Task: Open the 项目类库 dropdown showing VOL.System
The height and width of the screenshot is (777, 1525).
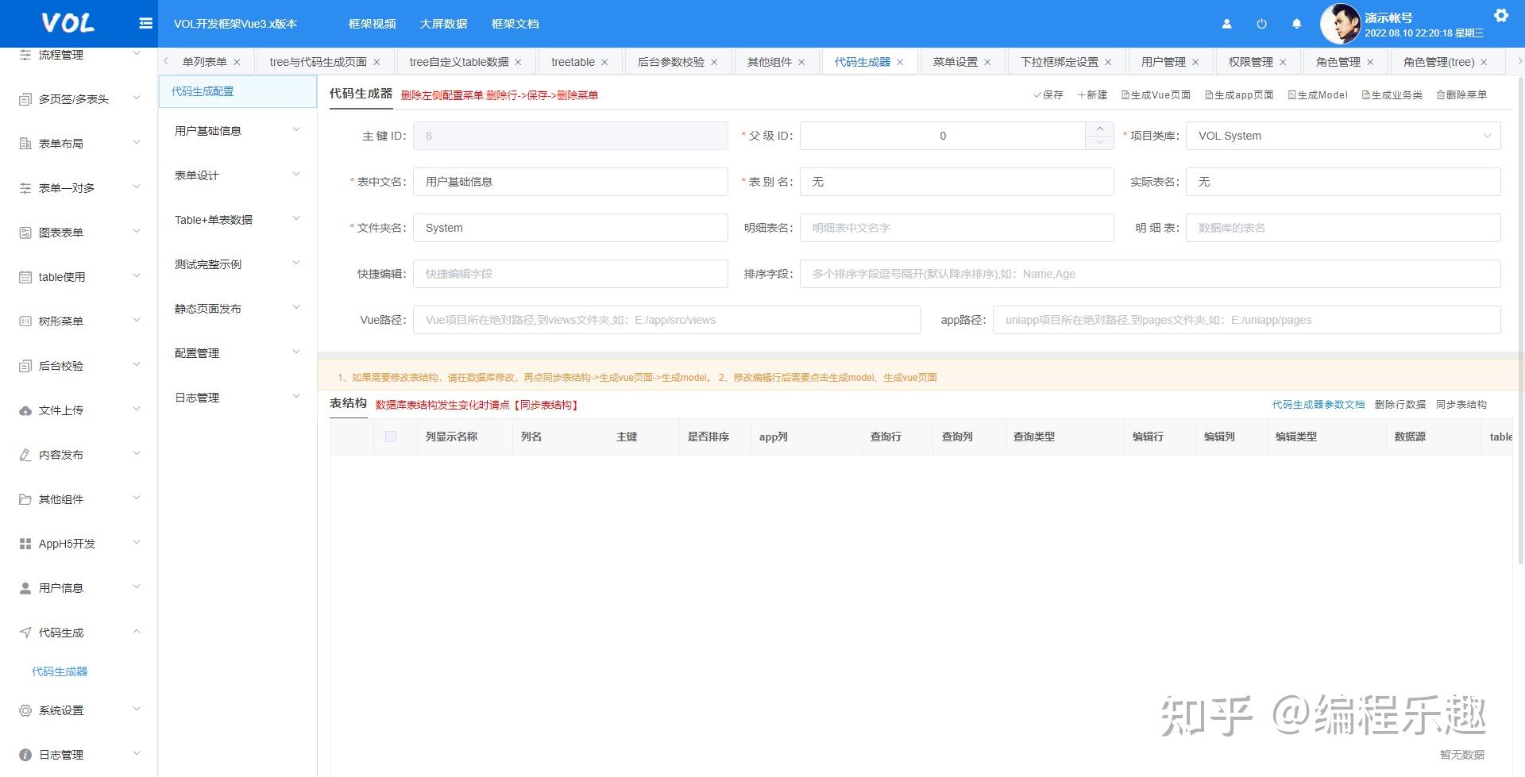Action: tap(1342, 135)
